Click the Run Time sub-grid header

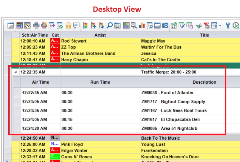click(x=100, y=82)
